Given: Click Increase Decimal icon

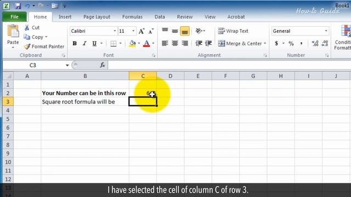Looking at the screenshot, I should tap(315, 43).
